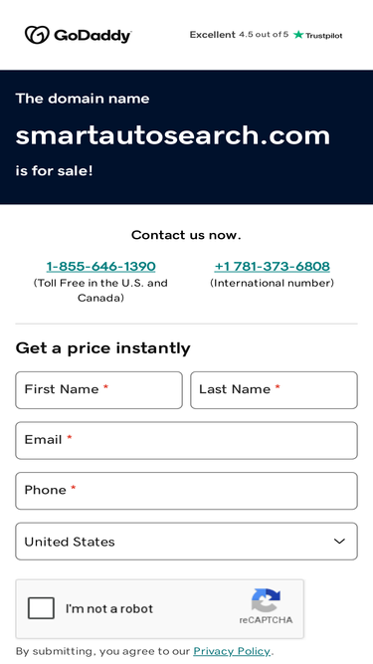Open the United States country selector
The width and height of the screenshot is (373, 664).
point(187,542)
